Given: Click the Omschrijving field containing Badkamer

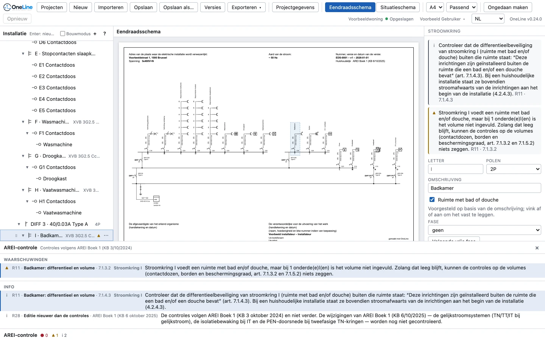Looking at the screenshot, I should click(x=484, y=188).
